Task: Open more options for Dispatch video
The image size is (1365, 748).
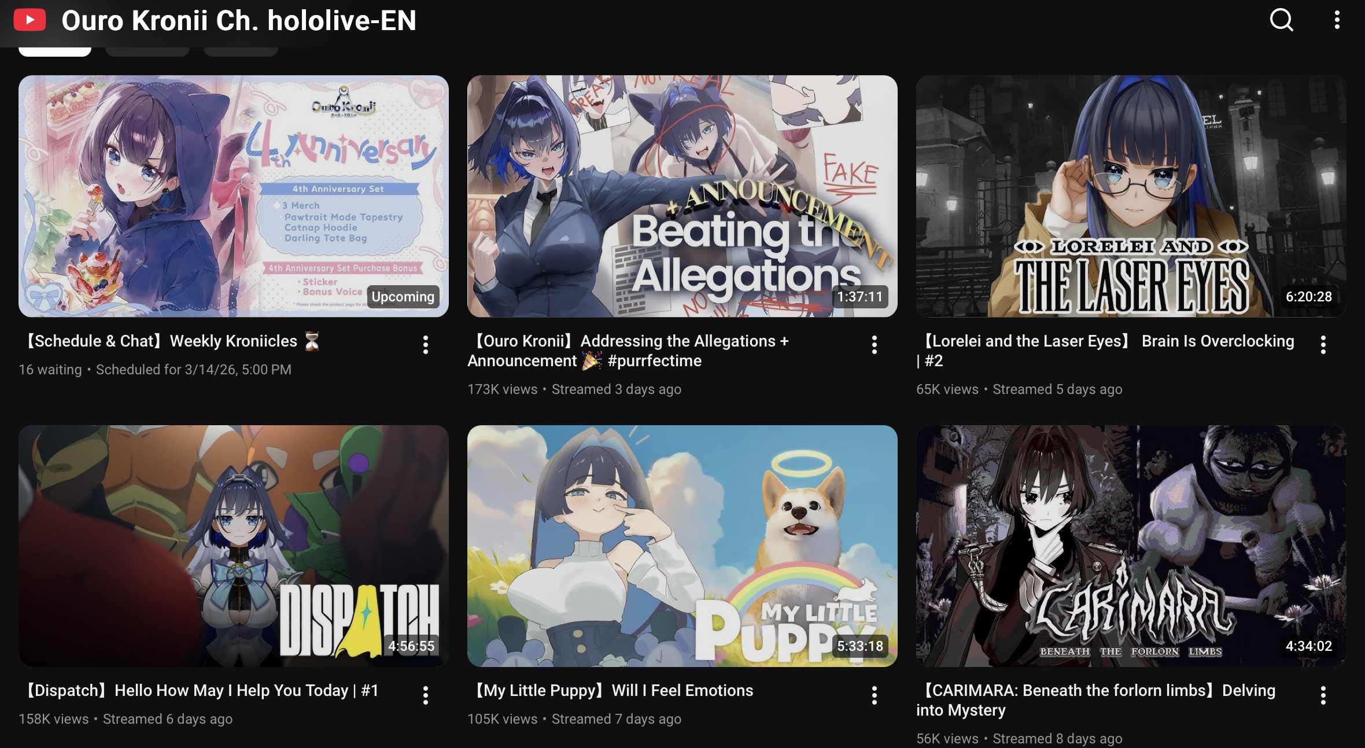Action: [426, 695]
